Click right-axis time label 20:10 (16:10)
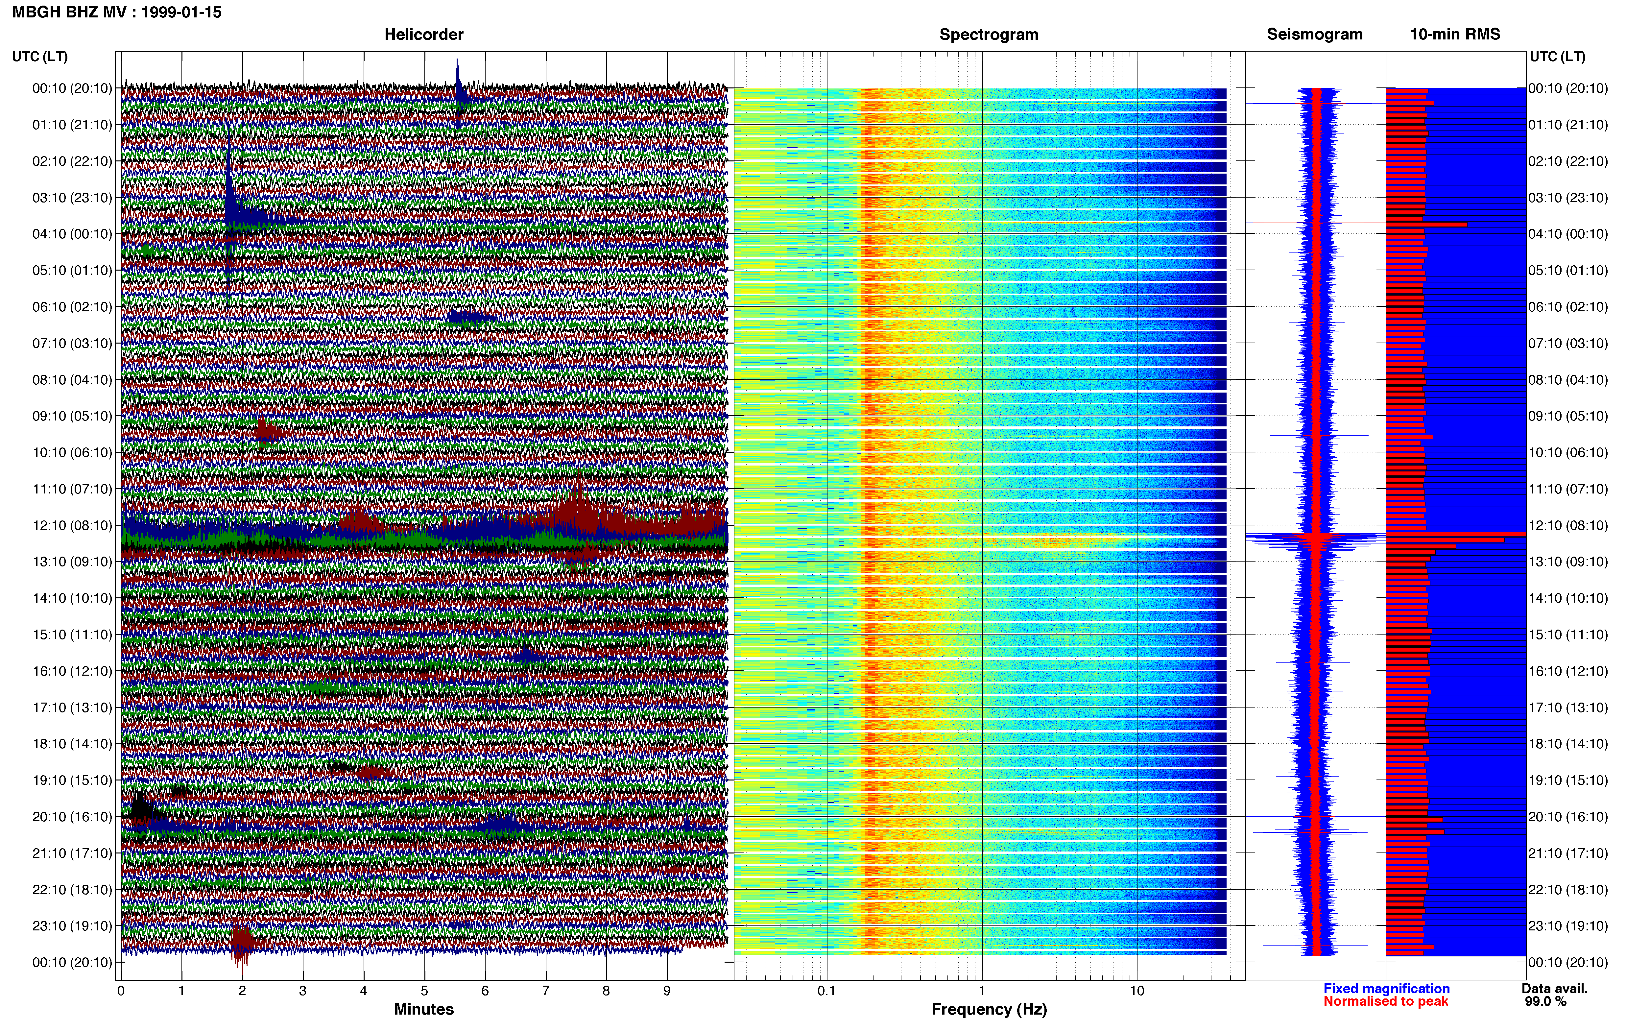This screenshot has height=1032, width=1650. [x=1568, y=817]
